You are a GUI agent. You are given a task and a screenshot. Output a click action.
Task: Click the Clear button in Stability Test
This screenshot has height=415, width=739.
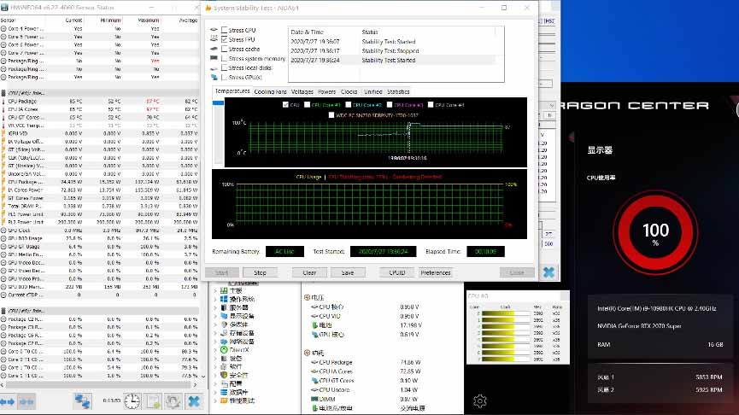coord(309,272)
